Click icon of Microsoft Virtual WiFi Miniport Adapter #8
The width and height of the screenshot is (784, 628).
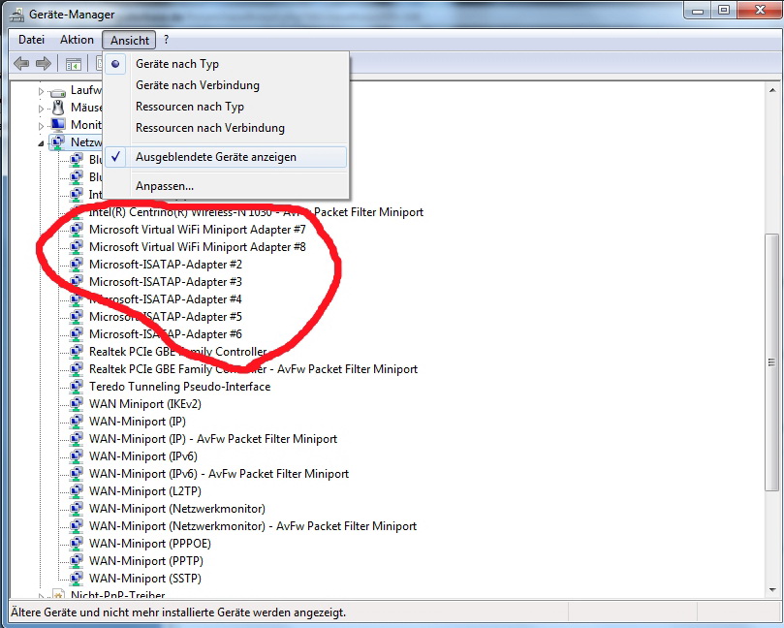pyautogui.click(x=76, y=247)
